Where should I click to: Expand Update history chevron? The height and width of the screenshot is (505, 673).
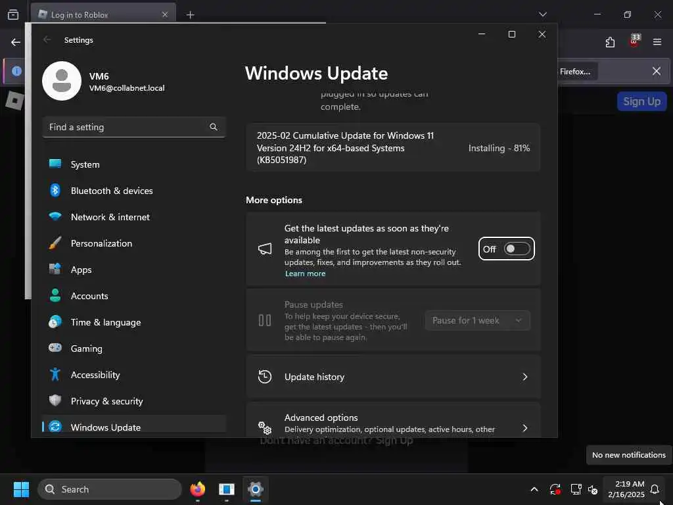tap(524, 377)
